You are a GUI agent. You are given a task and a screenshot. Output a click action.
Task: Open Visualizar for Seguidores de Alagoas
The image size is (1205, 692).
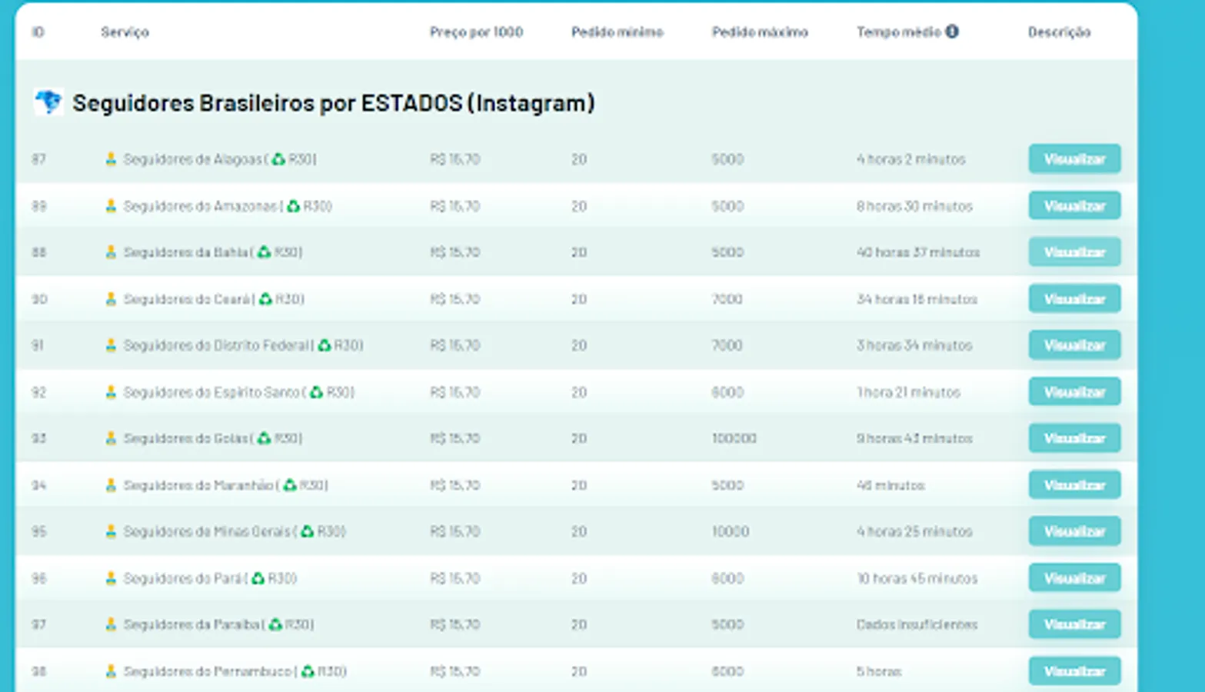coord(1074,159)
